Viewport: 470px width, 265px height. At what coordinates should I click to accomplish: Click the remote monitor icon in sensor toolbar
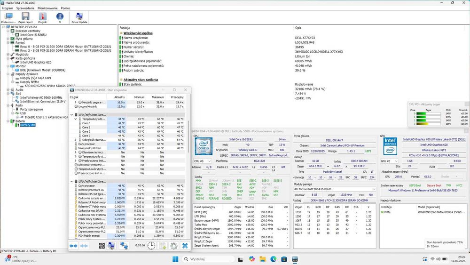(111, 246)
